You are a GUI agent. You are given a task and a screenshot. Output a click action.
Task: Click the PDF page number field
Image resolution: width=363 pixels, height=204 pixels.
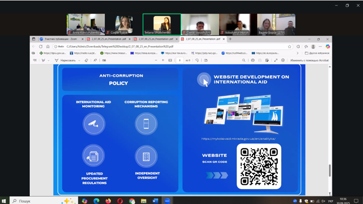pos(180,60)
